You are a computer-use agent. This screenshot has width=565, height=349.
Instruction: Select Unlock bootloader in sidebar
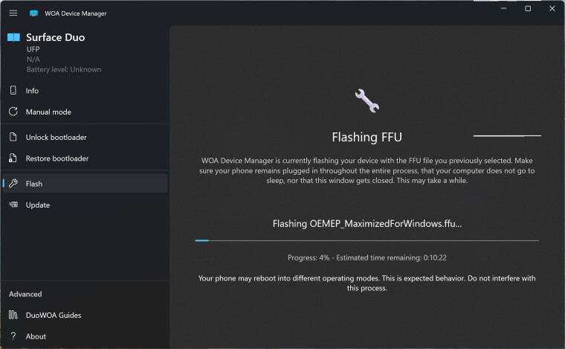(x=56, y=137)
